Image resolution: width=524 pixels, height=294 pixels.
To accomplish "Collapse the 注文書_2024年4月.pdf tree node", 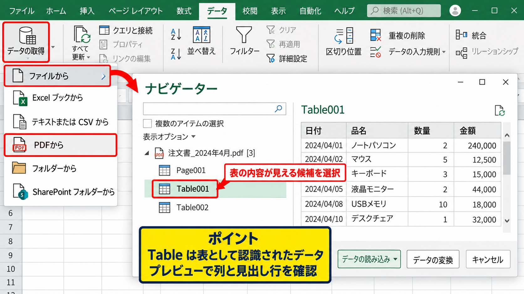I will pos(147,153).
